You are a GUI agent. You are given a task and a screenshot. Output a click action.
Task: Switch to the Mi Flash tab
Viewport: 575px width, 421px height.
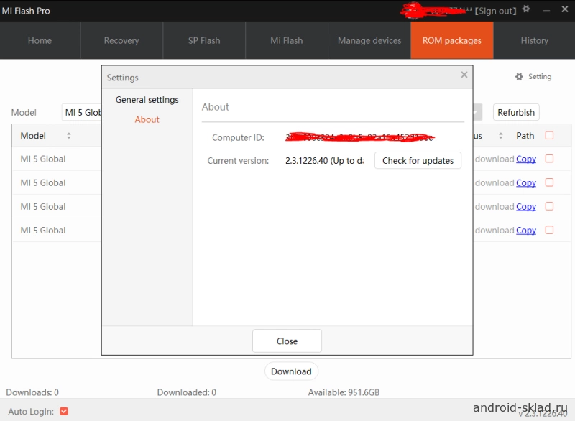[x=286, y=41]
